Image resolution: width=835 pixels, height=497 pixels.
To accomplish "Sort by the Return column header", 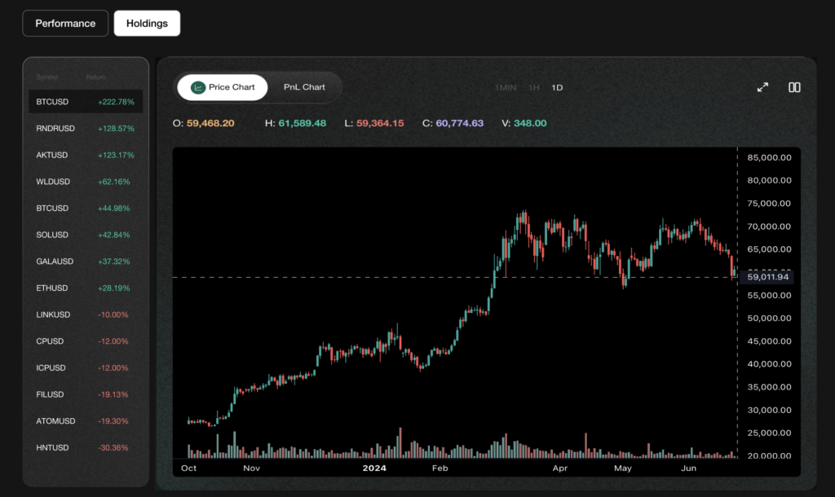I will coord(96,77).
